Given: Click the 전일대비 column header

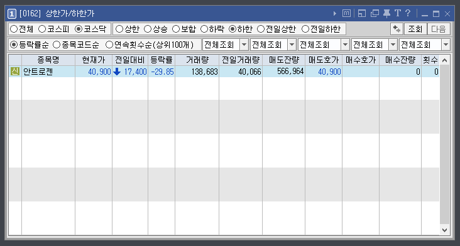Looking at the screenshot, I should 130,60.
